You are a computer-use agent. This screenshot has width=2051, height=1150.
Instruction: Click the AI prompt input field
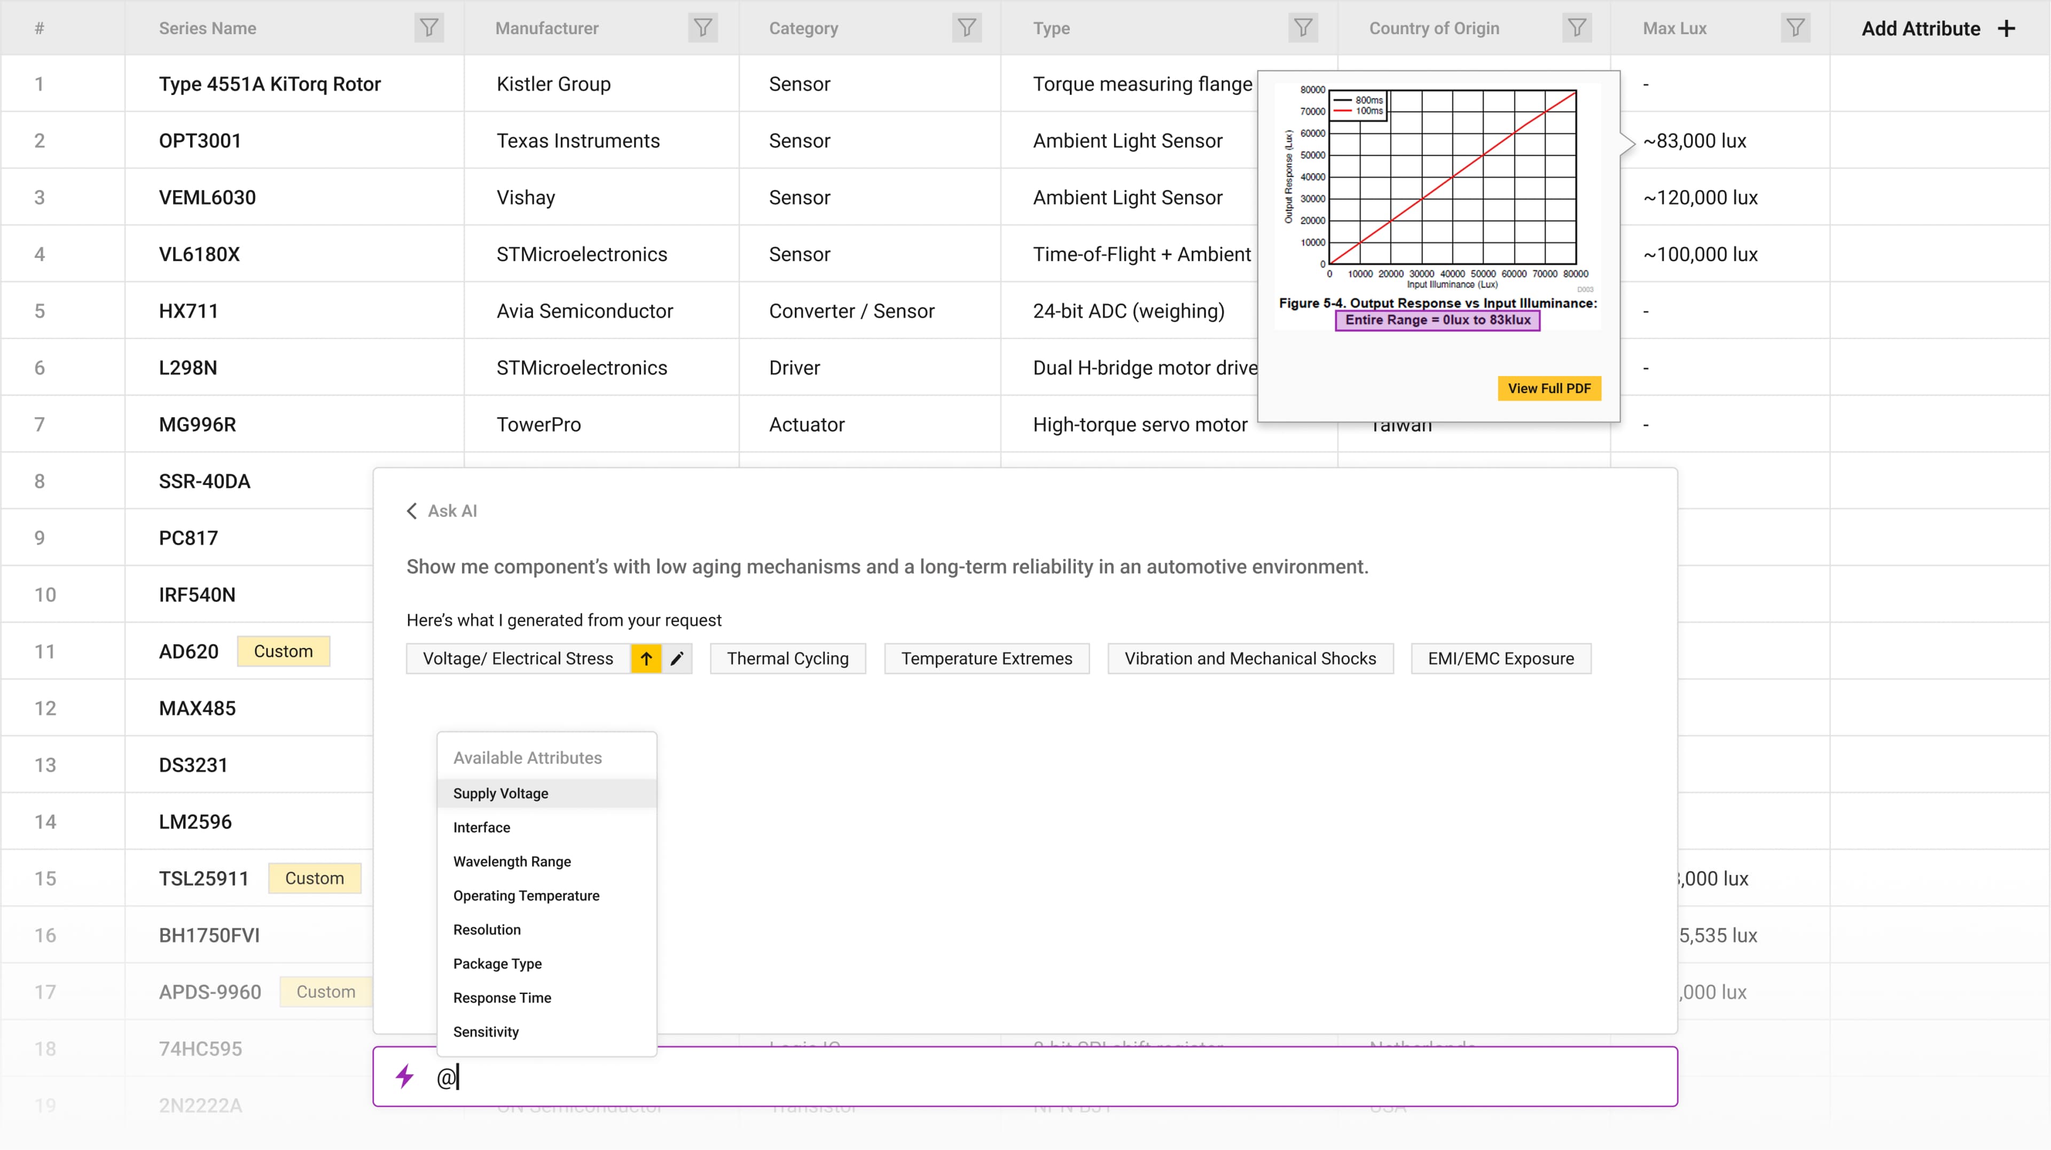click(x=1035, y=1077)
